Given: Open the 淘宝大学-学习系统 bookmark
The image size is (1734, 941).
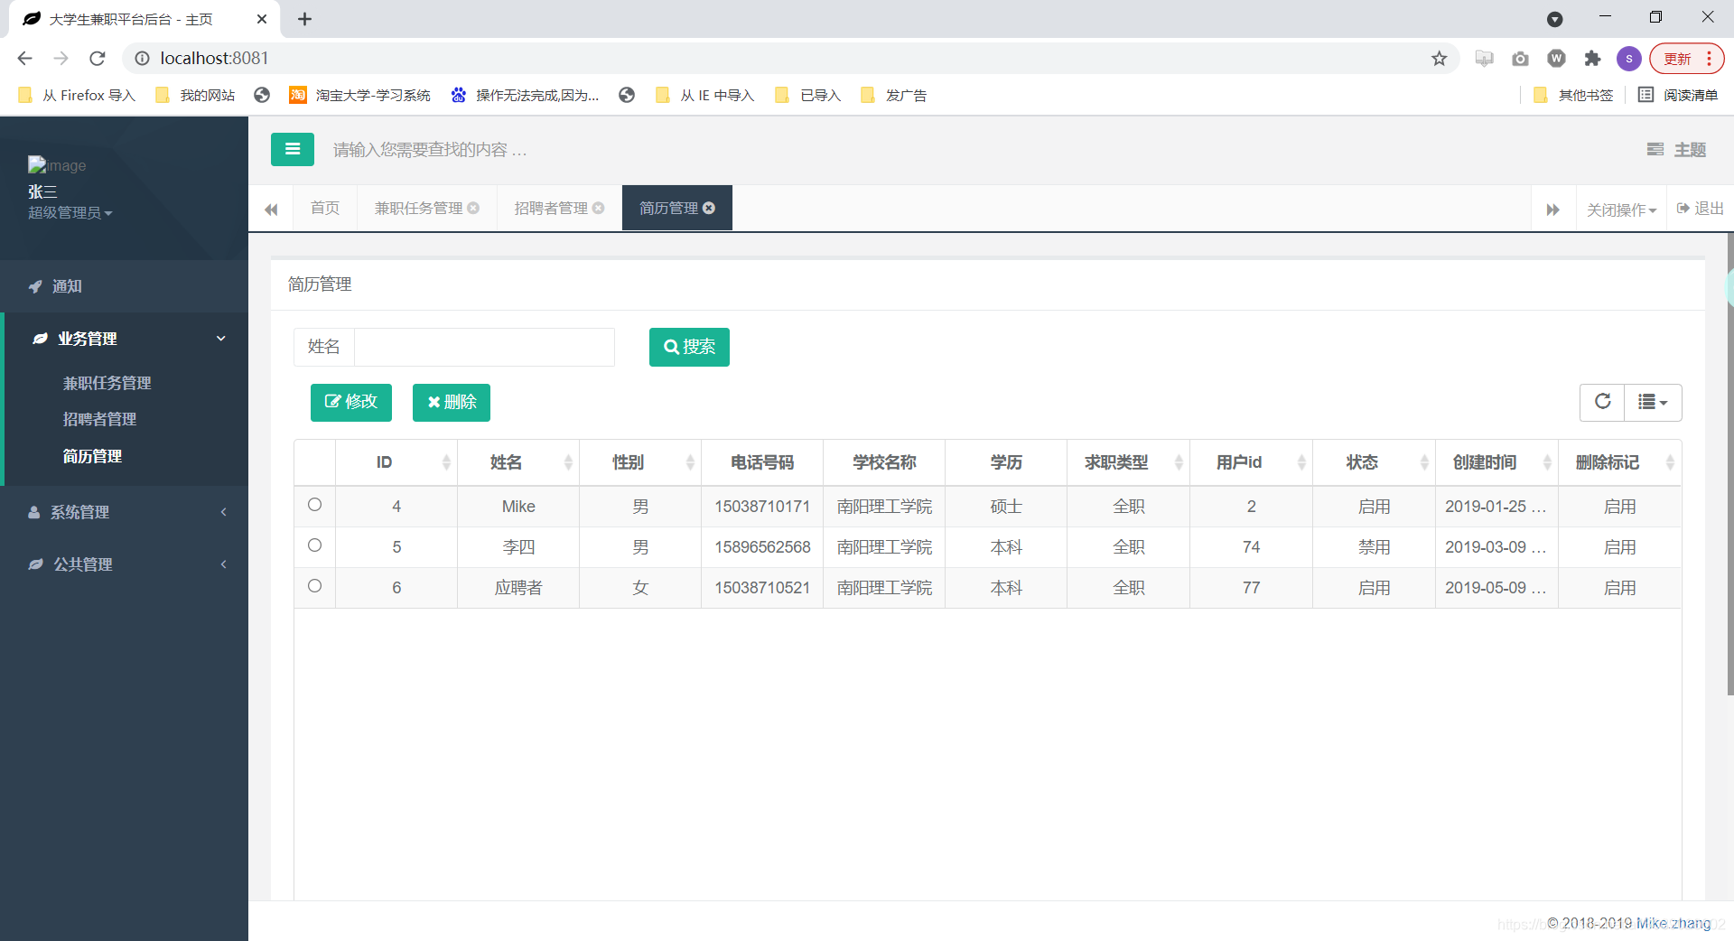Looking at the screenshot, I should click(x=359, y=95).
